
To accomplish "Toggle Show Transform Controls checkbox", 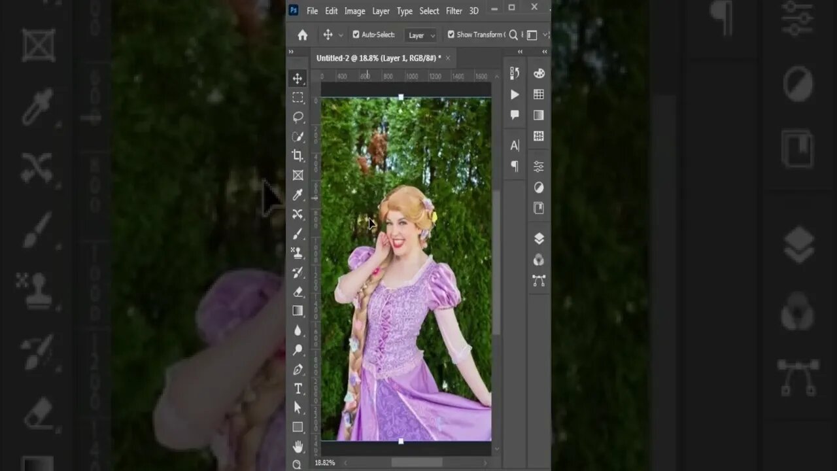I will 451,35.
